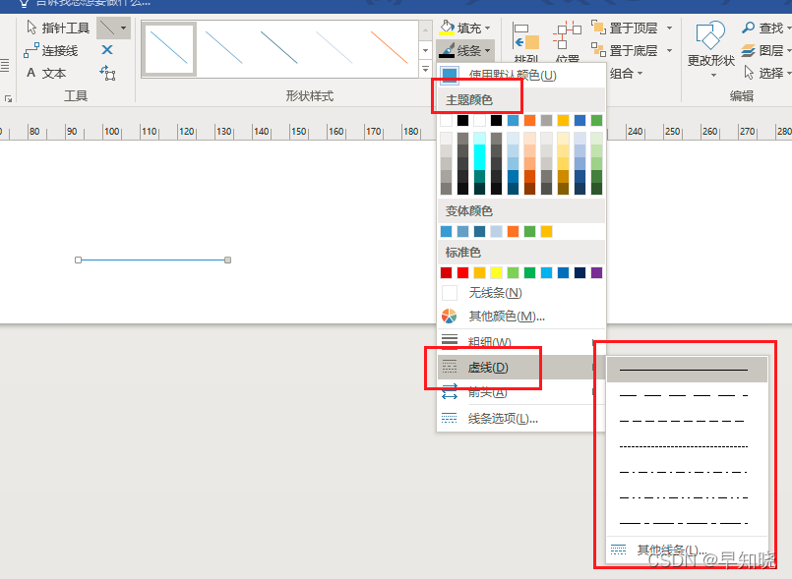Open More Colors (其他颜色)
The width and height of the screenshot is (792, 579).
click(x=520, y=316)
